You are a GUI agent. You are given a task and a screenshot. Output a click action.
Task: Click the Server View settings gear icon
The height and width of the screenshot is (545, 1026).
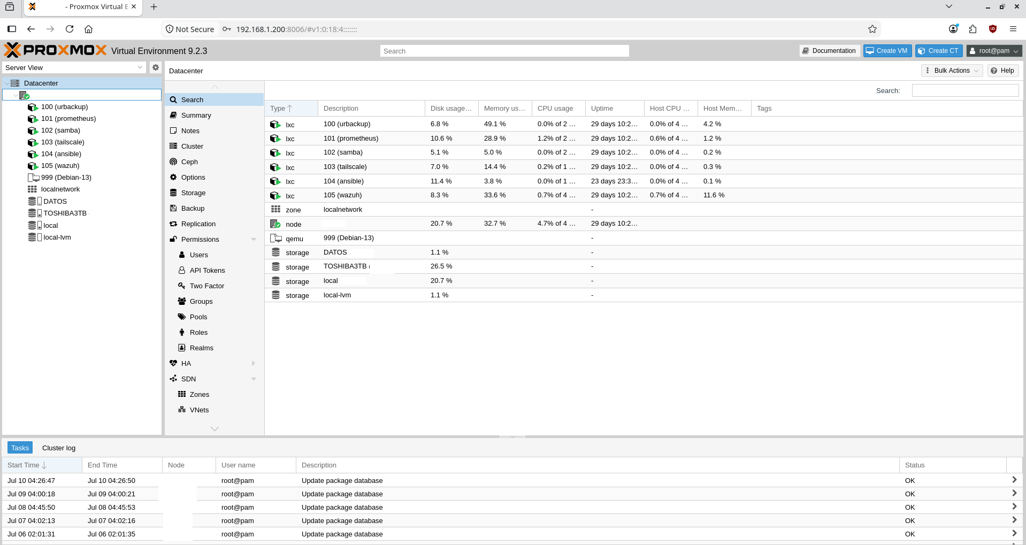pos(156,67)
